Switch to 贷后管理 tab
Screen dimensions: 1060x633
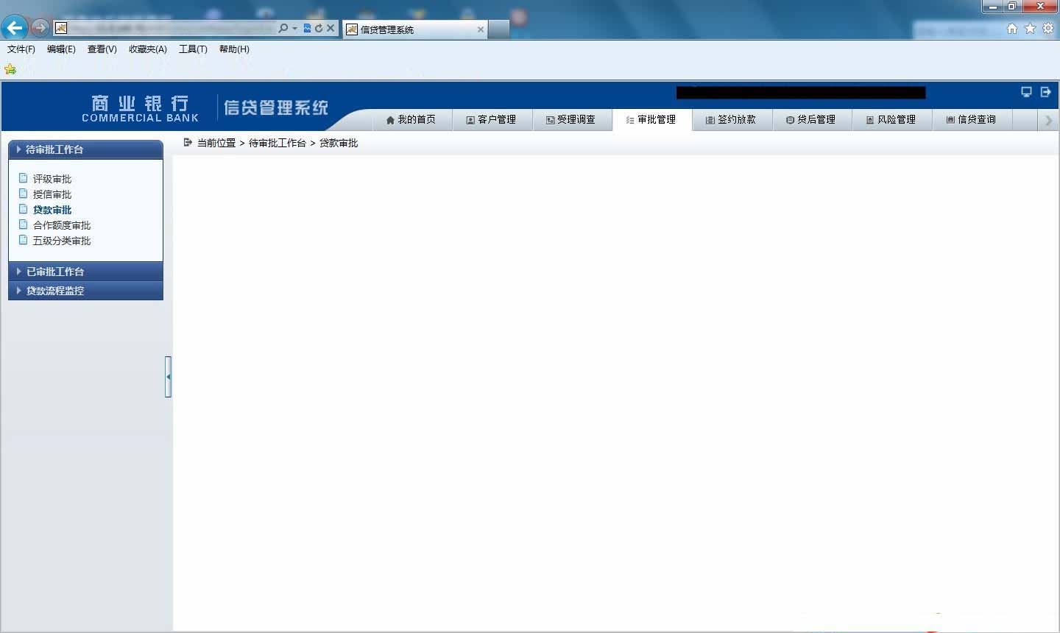point(811,119)
